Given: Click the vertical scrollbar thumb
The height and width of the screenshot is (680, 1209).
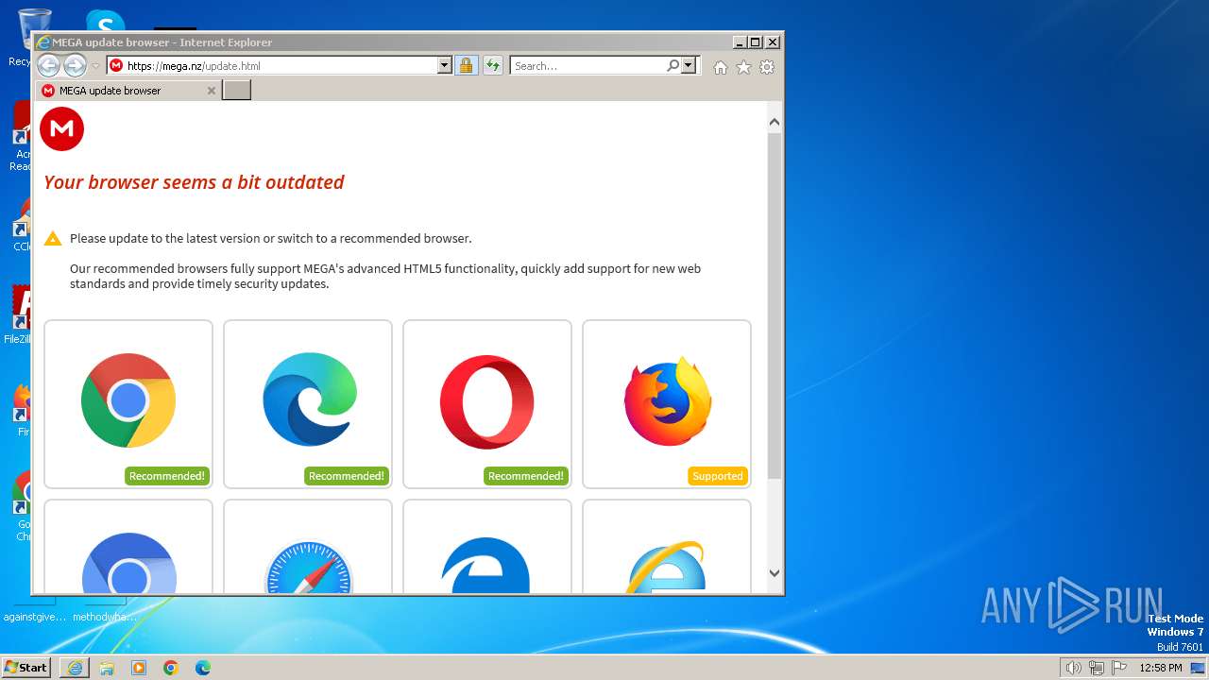Looking at the screenshot, I should tap(775, 305).
